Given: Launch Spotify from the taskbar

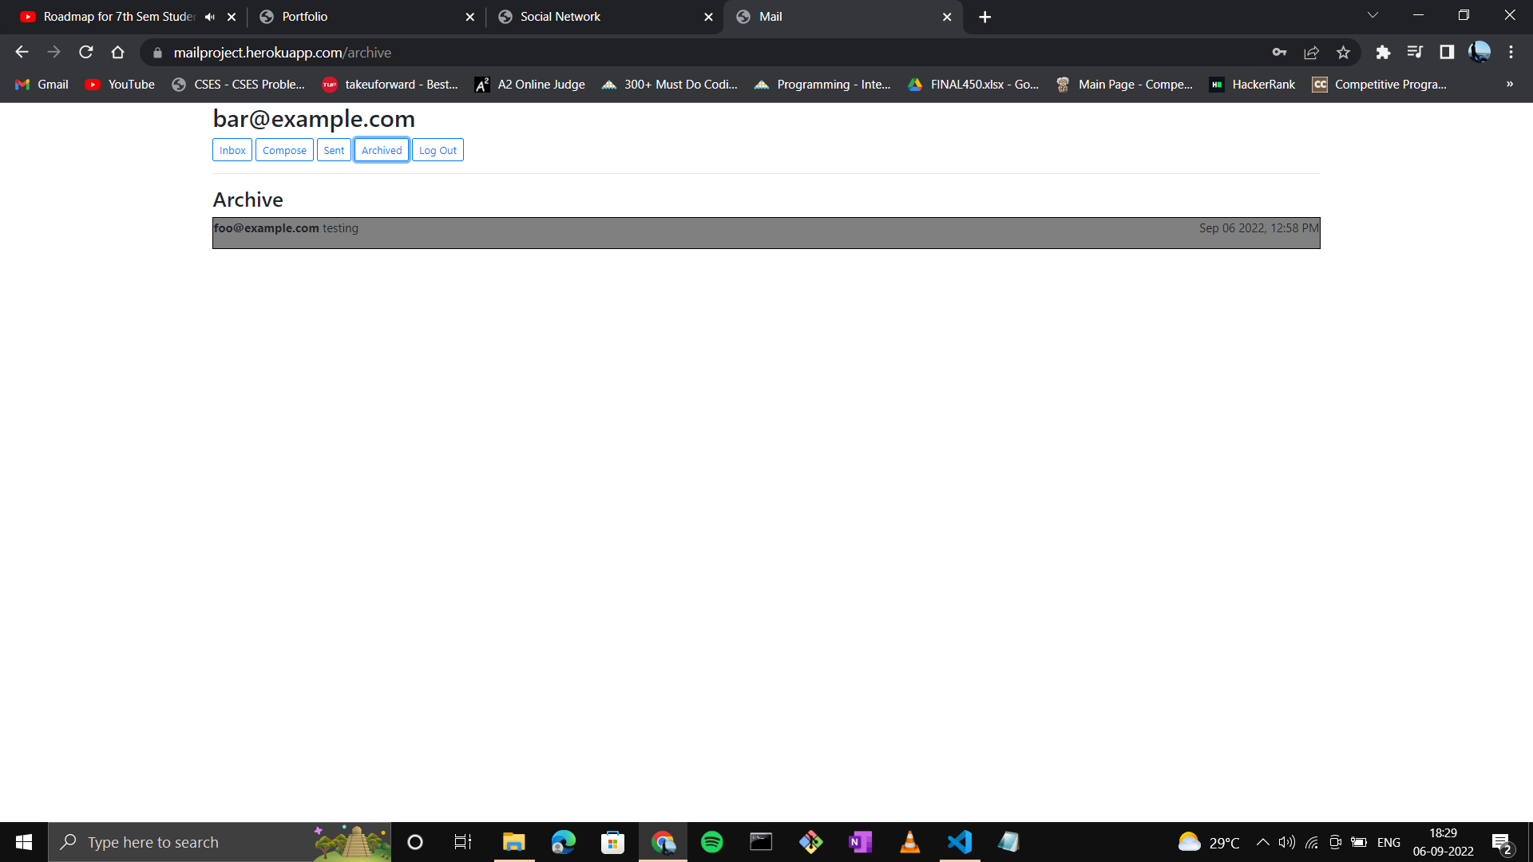Looking at the screenshot, I should click(711, 841).
